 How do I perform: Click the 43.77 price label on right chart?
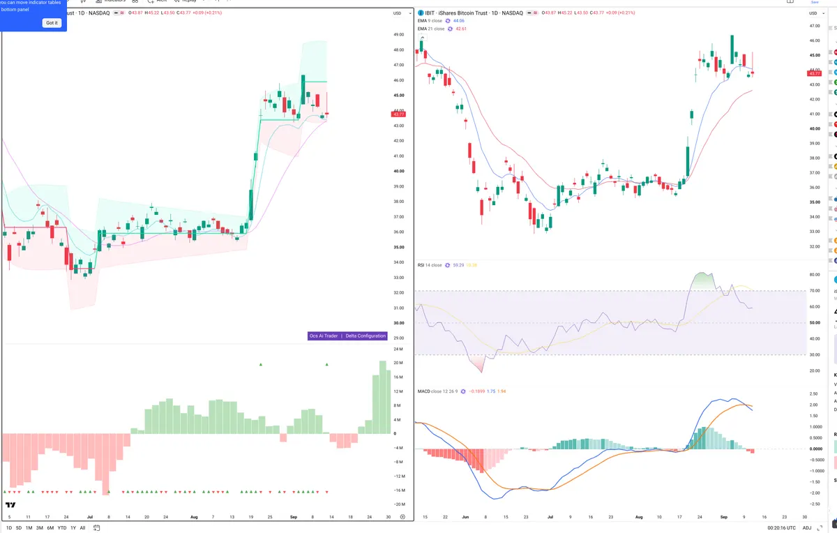[x=815, y=73]
